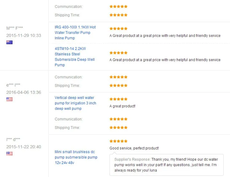Open the Vertical deep well water pump link
This screenshot has width=230, height=177.
point(75,103)
